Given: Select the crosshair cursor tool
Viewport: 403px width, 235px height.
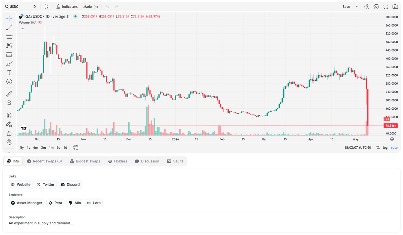Looking at the screenshot, I should point(9,18).
